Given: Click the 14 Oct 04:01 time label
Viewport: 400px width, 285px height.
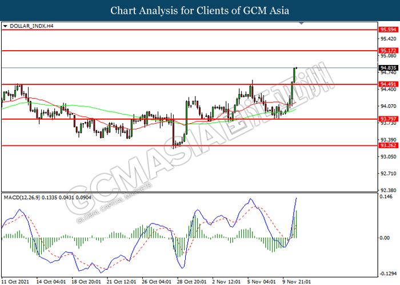Looking at the screenshot, I should [x=51, y=282].
